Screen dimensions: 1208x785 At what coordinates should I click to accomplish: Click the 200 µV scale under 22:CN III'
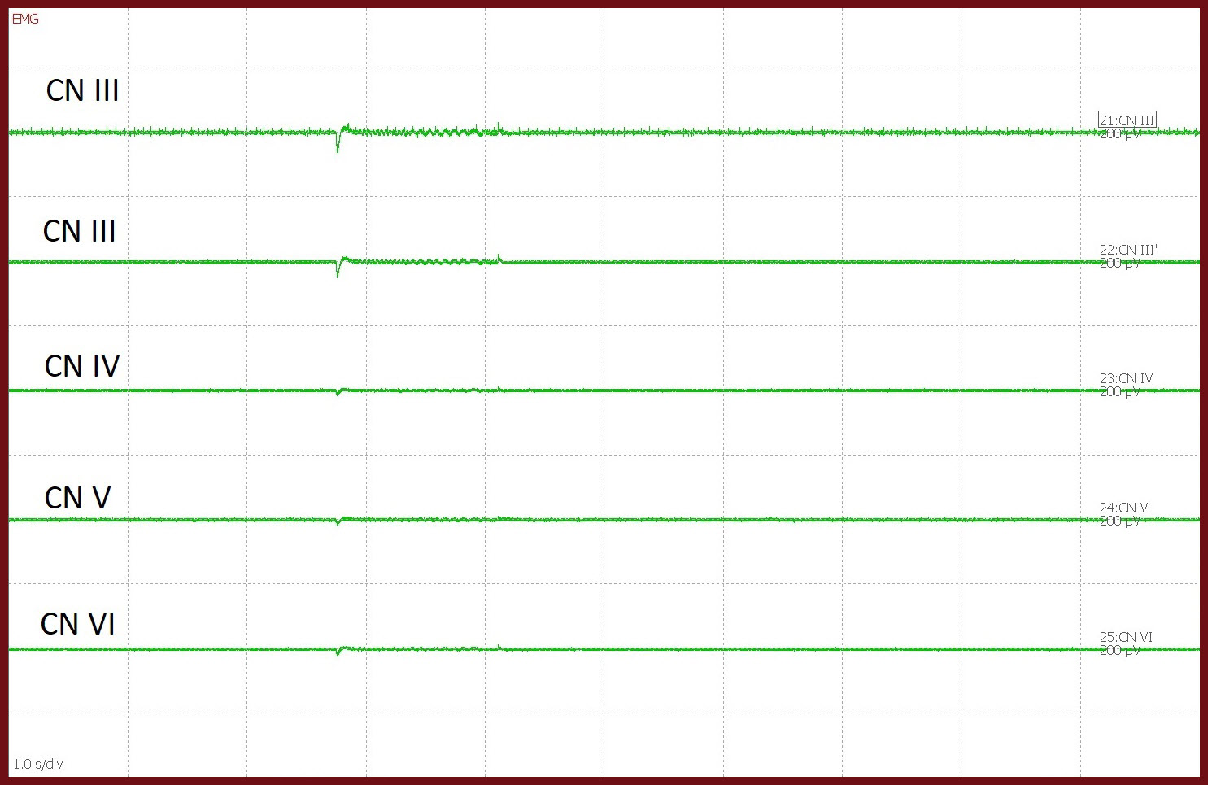point(1119,264)
